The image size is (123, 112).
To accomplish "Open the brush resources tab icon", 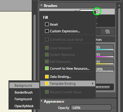I will click(x=108, y=32).
